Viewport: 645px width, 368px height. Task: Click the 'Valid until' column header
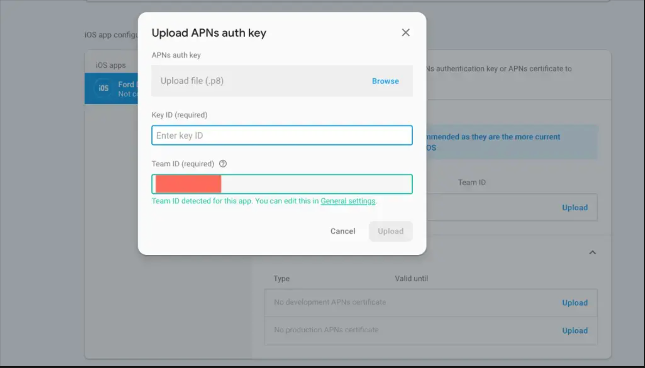point(411,278)
